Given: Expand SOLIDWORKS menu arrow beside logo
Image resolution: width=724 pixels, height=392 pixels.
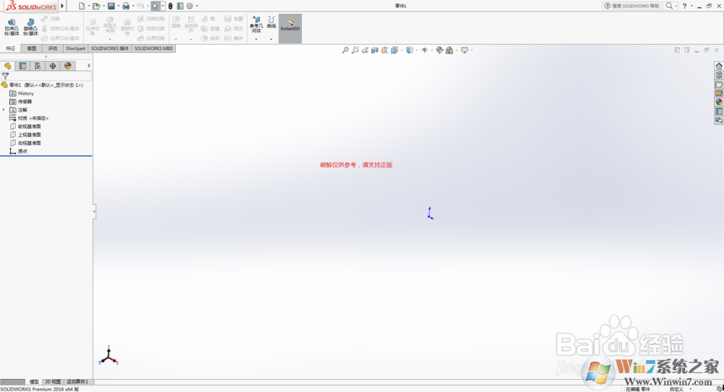Looking at the screenshot, I should point(62,6).
